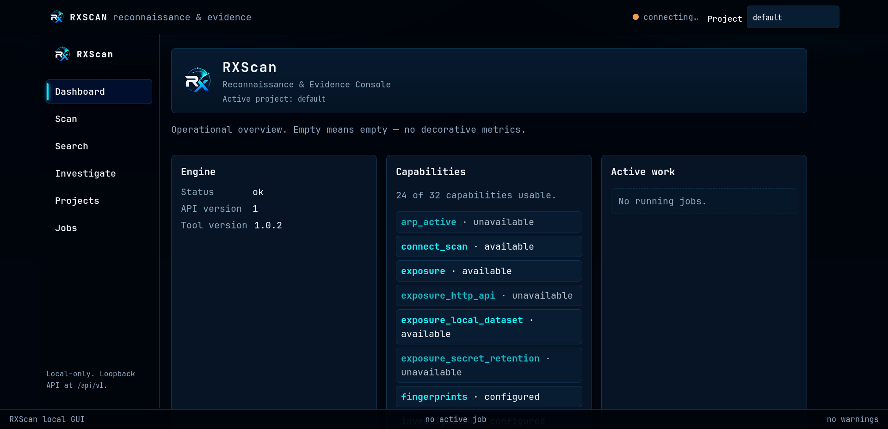Select exposure_local_dataset capability

point(489,327)
